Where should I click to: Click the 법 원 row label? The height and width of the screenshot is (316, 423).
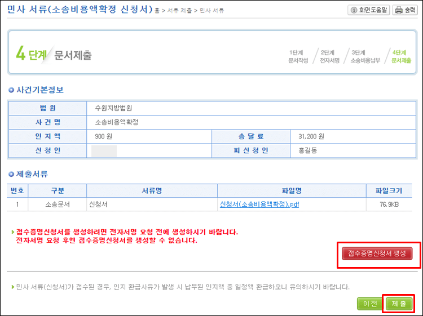tap(48, 108)
